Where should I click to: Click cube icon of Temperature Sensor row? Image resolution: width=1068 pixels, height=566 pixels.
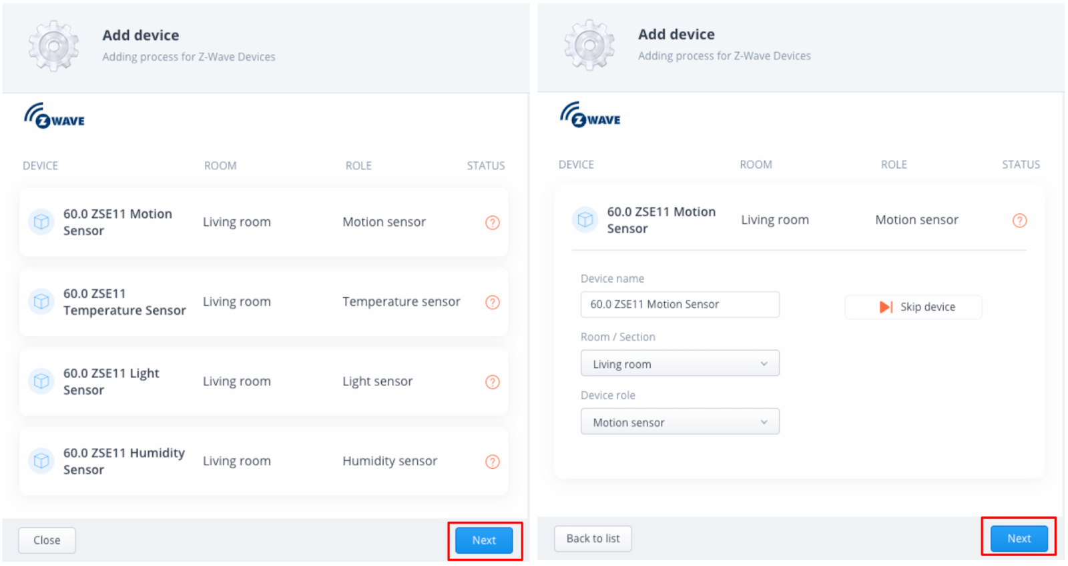pos(41,301)
